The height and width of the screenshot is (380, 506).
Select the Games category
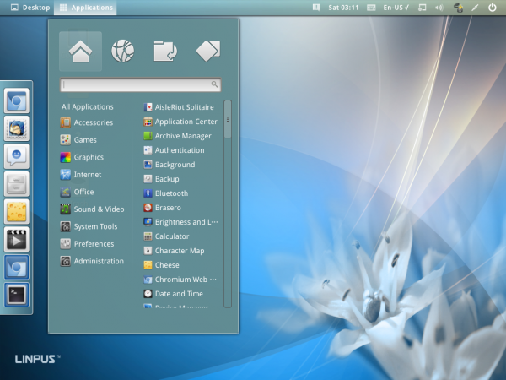[x=78, y=140]
